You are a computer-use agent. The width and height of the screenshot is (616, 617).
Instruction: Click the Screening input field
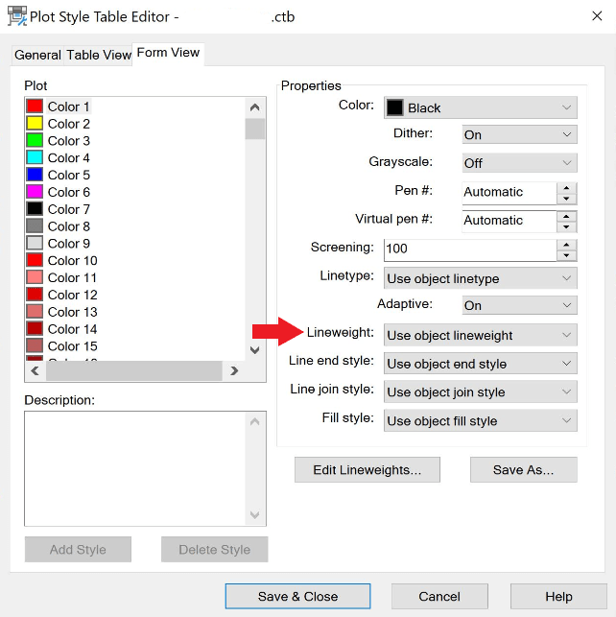click(x=470, y=249)
